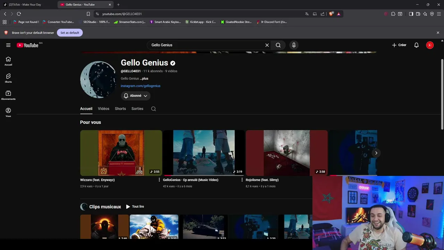
Task: Open Shorts from the left sidebar
Action: 8,78
